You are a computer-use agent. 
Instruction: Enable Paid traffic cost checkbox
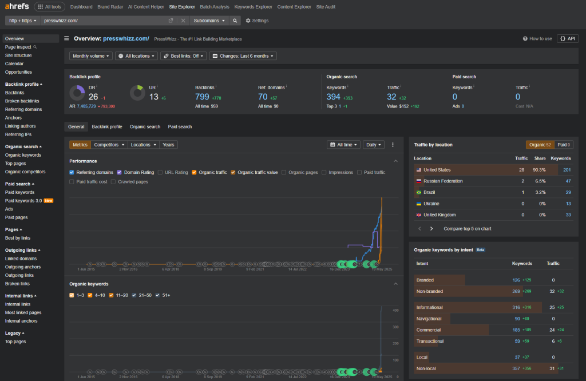[x=72, y=182]
